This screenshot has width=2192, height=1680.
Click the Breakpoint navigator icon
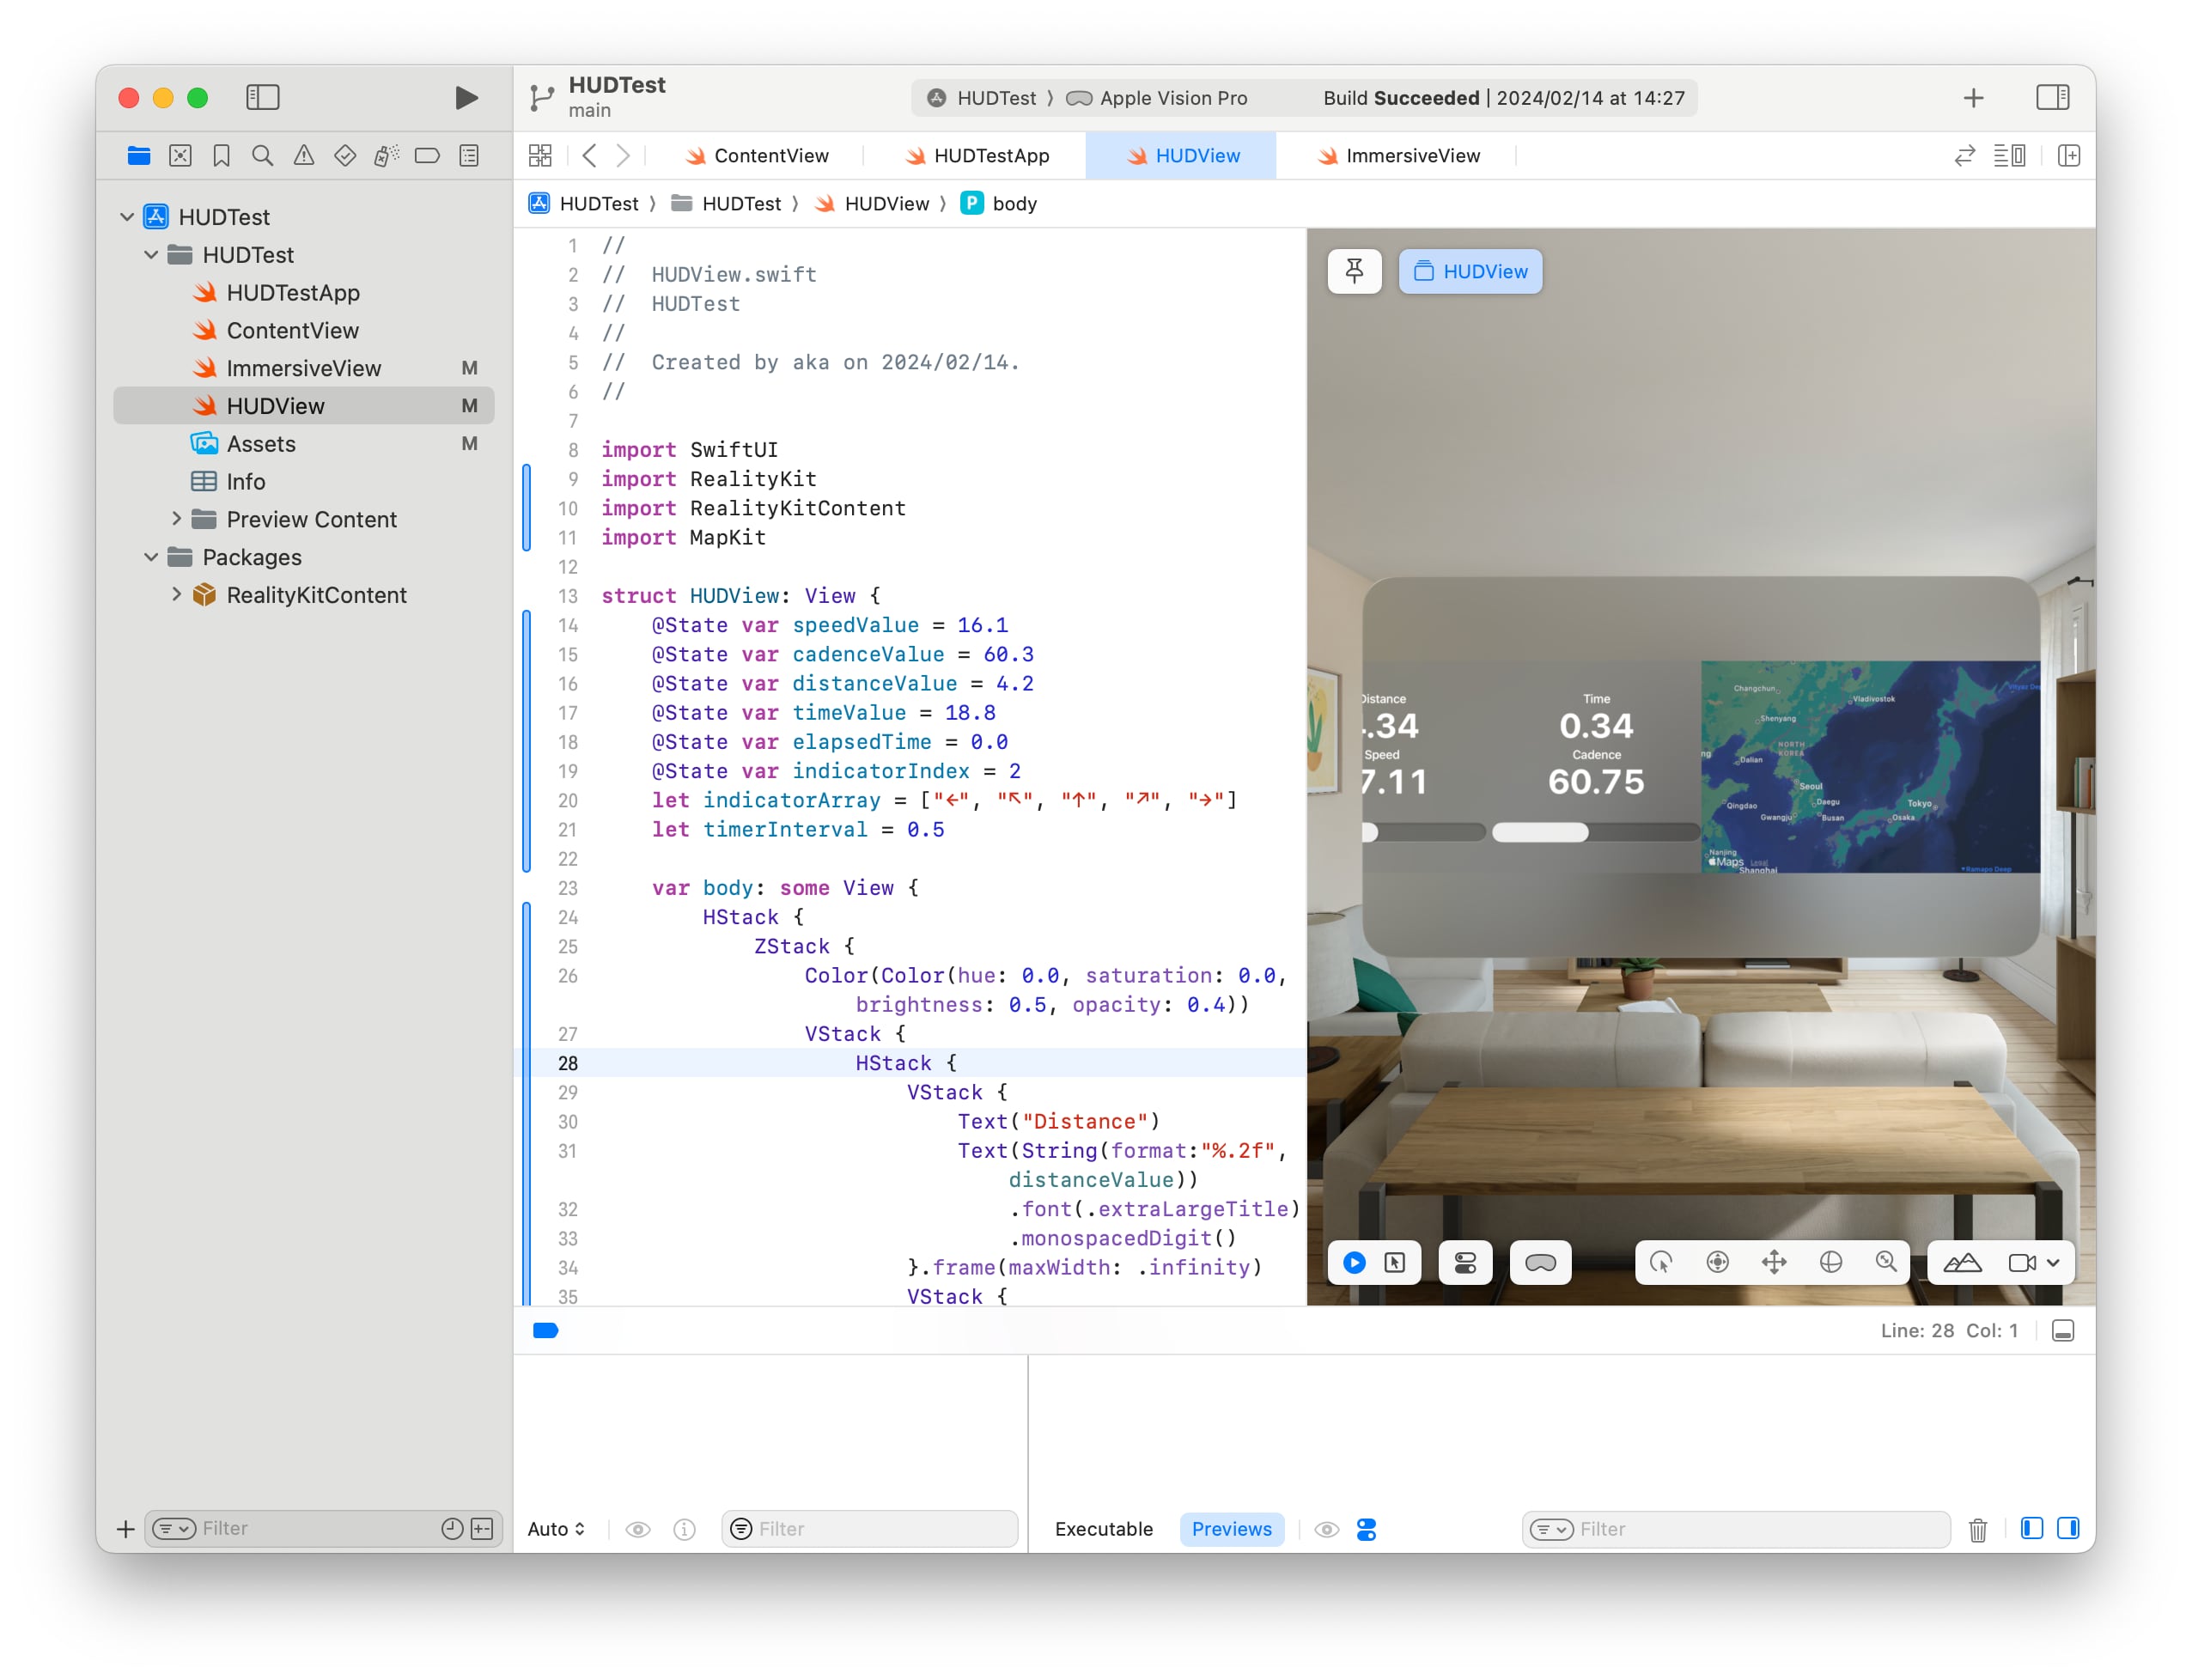click(427, 156)
